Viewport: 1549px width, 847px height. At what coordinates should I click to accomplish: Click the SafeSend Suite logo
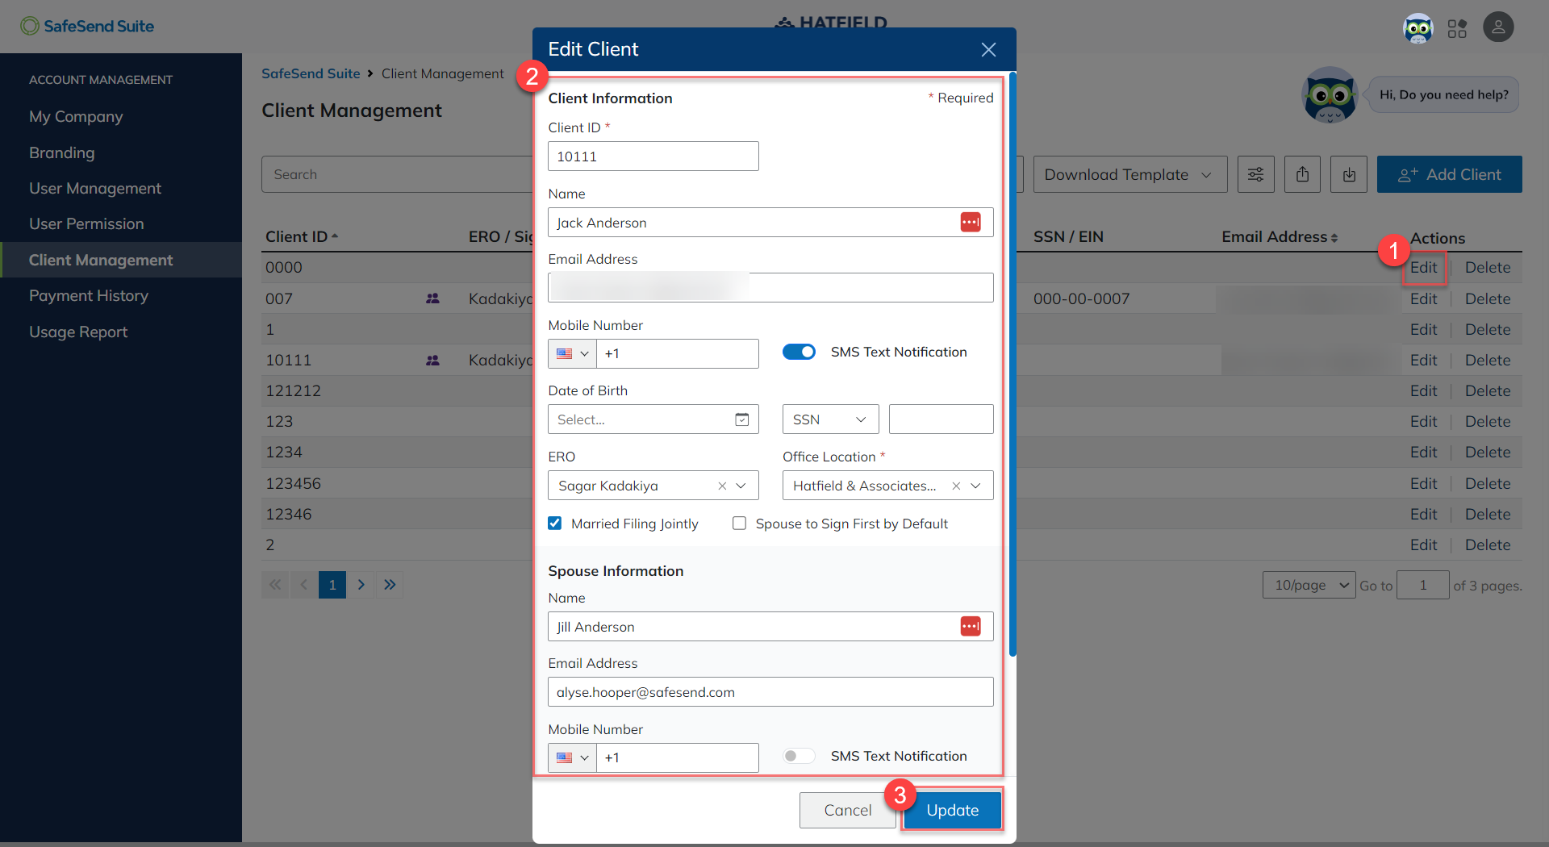(x=86, y=26)
